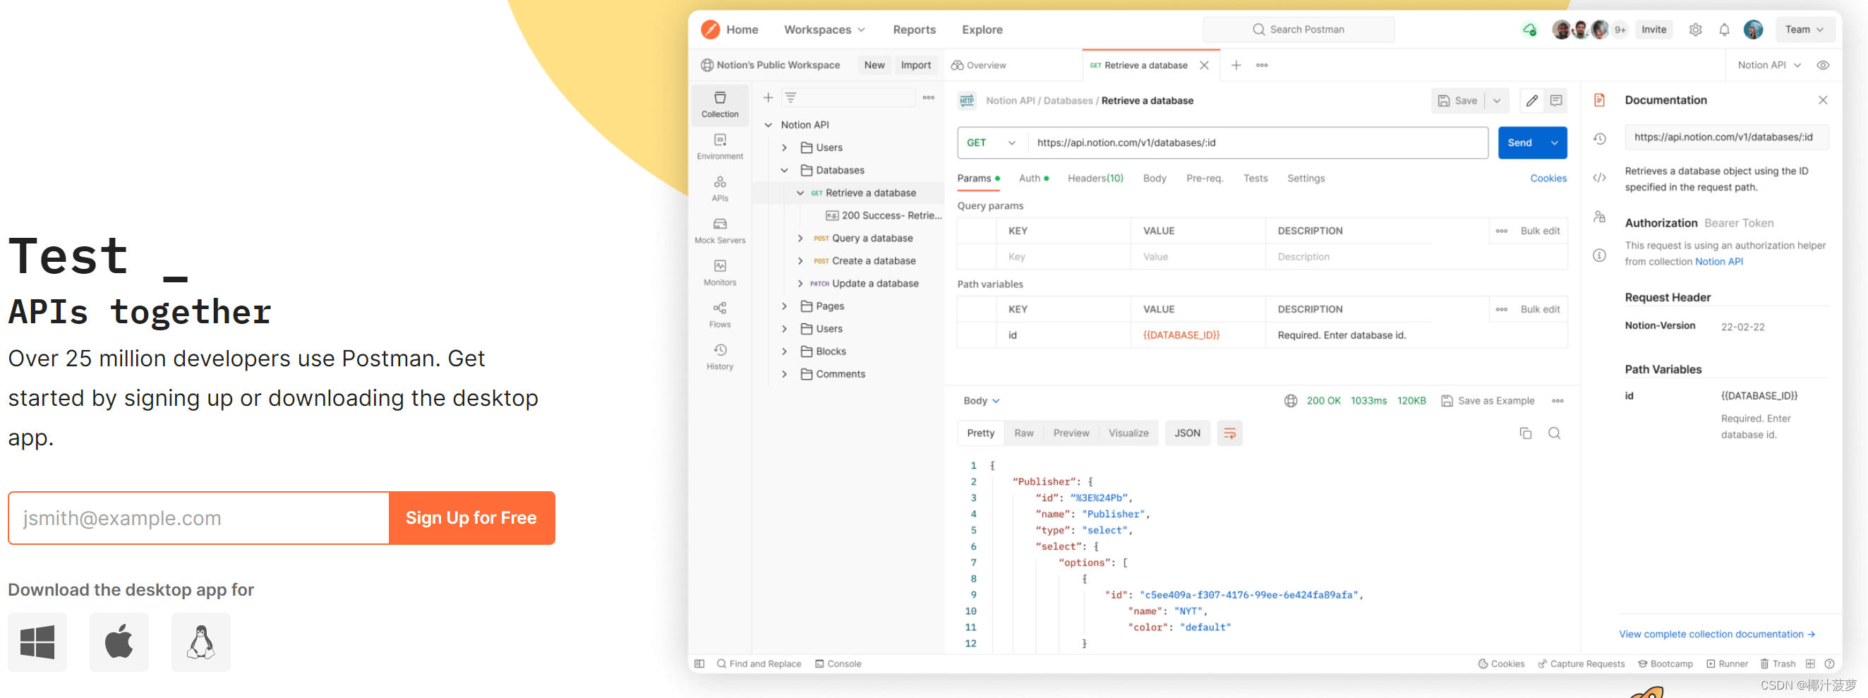The height and width of the screenshot is (698, 1868).
Task: Click the Postman logo icon
Action: tap(710, 30)
